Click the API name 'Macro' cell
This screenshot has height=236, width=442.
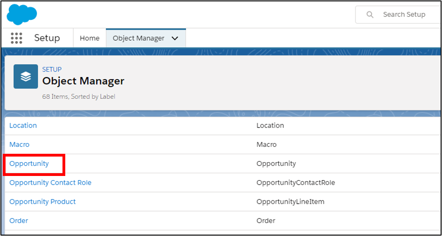[267, 145]
